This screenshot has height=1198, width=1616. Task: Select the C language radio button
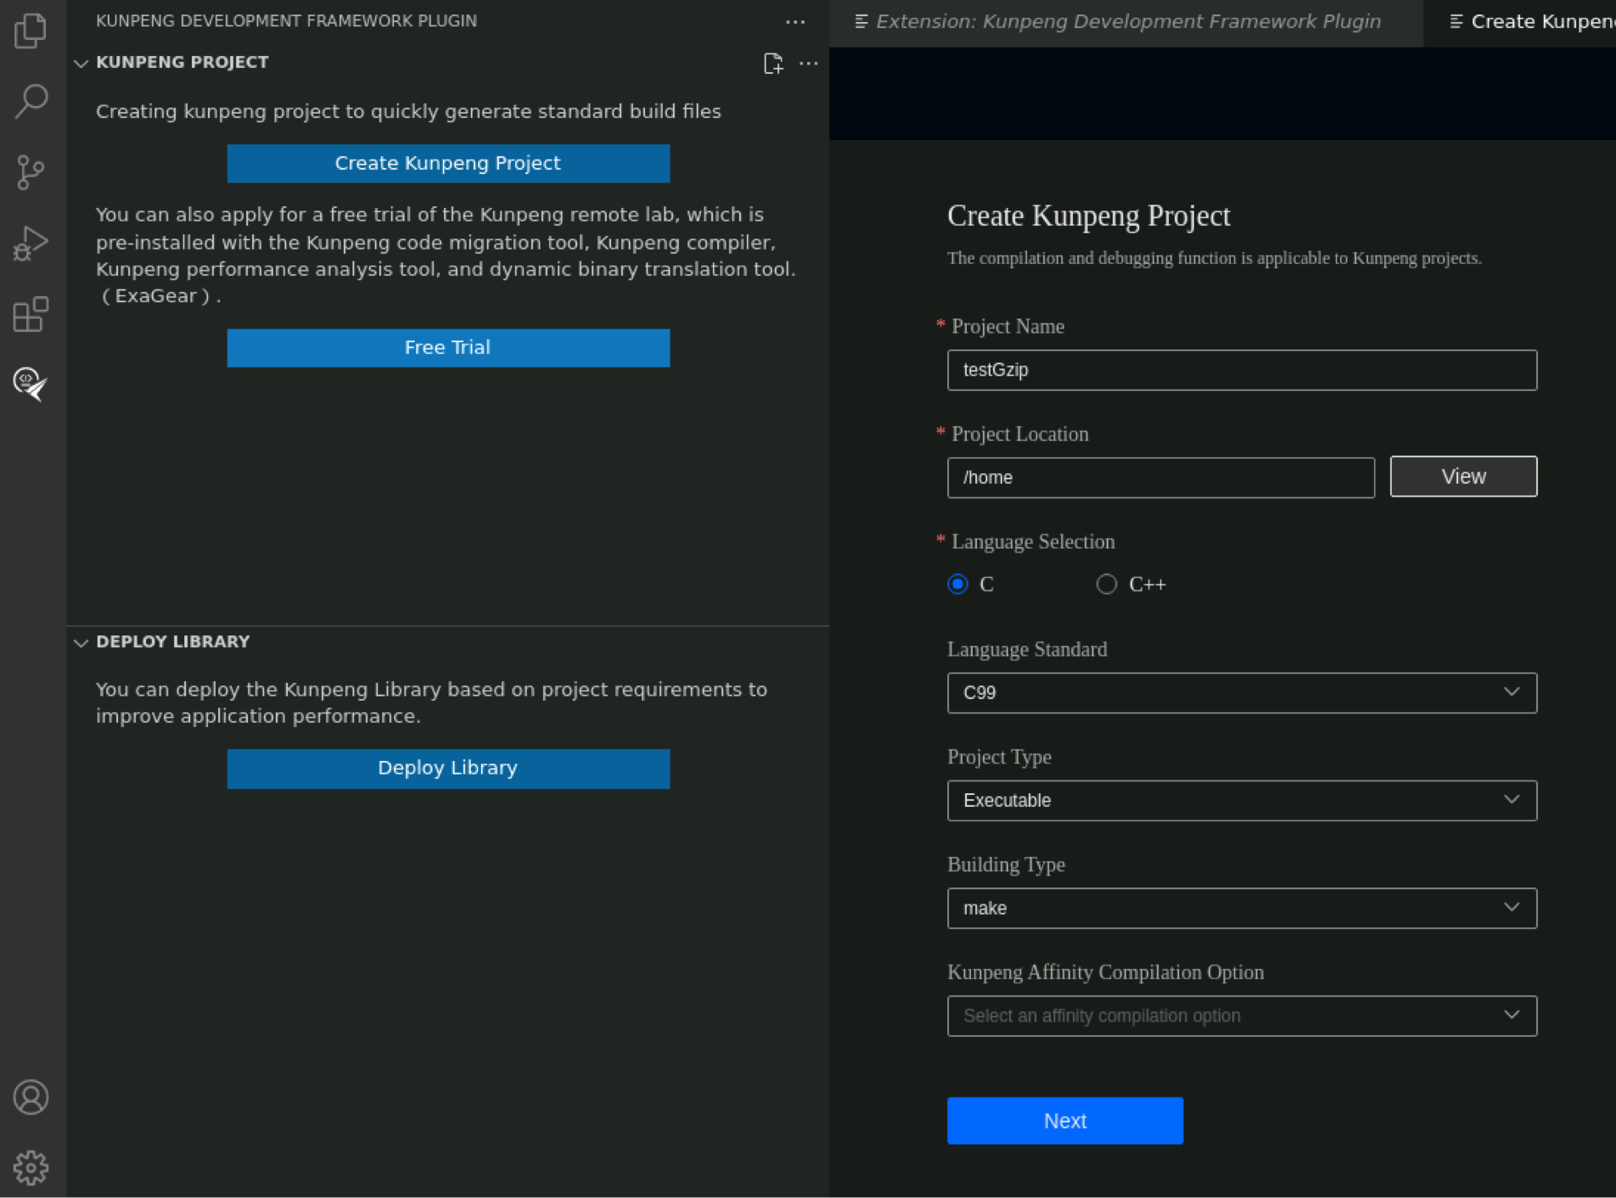957,585
